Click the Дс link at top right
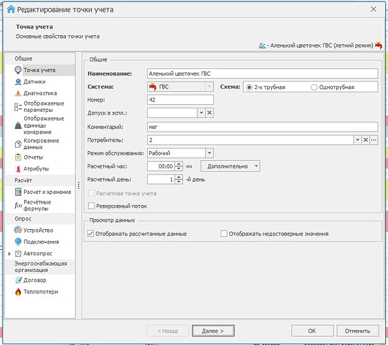This screenshot has height=345, width=388. click(x=262, y=46)
